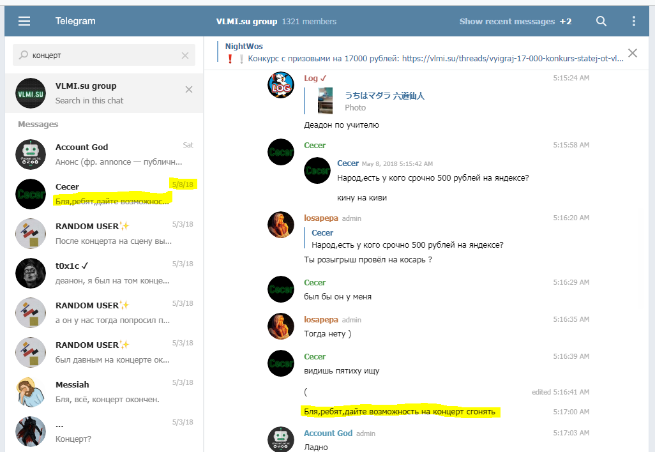Click message 'Ты розыгрыш провёл на косарь ?'
This screenshot has width=655, height=452.
pyautogui.click(x=368, y=260)
